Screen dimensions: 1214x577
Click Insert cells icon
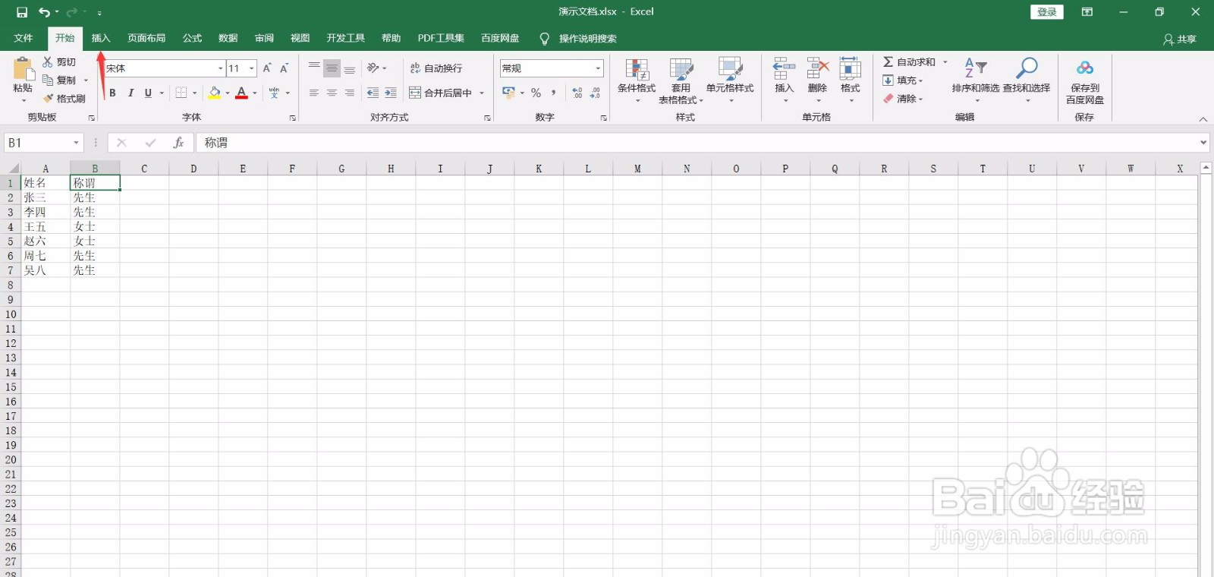[784, 69]
